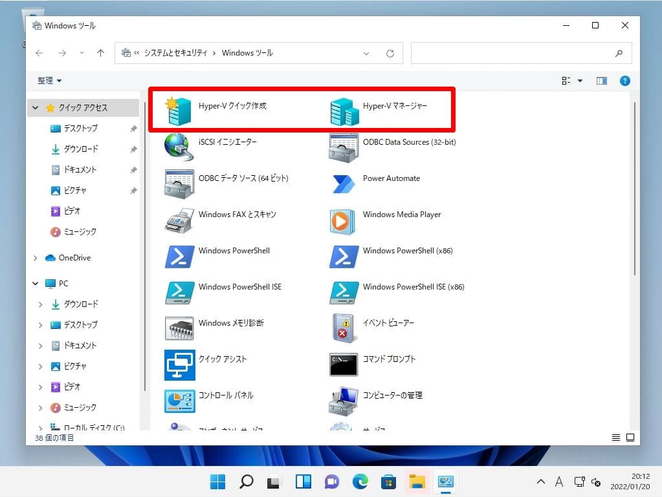Image resolution: width=662 pixels, height=497 pixels.
Task: Expand ドキュメント under PC
Action: [41, 346]
